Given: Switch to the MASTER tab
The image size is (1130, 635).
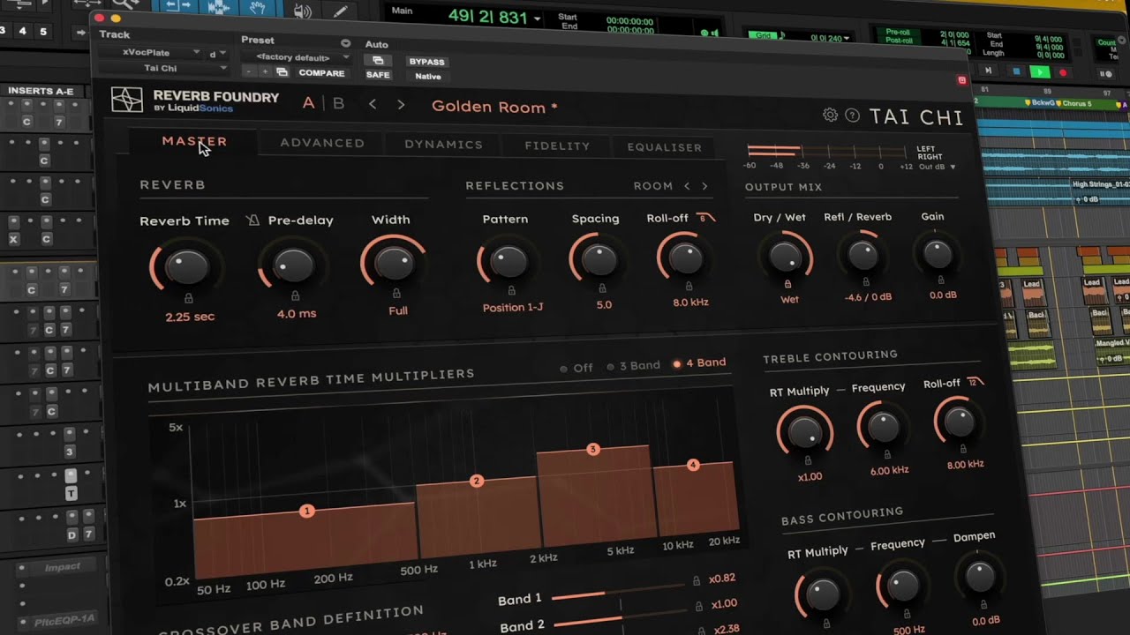Looking at the screenshot, I should [x=194, y=141].
